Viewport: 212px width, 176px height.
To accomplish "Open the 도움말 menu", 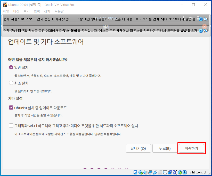I will click(59, 11).
